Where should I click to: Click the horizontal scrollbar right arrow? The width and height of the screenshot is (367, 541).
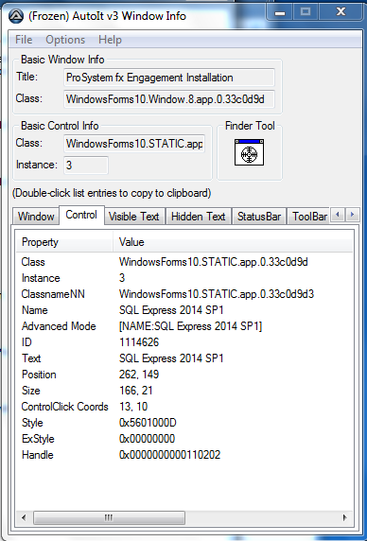[x=344, y=517]
